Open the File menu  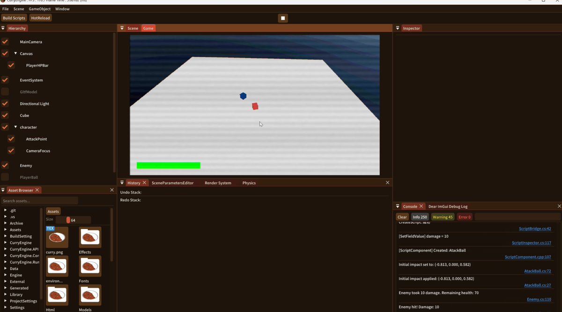click(6, 9)
